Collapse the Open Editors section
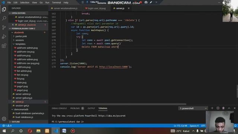The width and height of the screenshot is (238, 134). point(28,13)
